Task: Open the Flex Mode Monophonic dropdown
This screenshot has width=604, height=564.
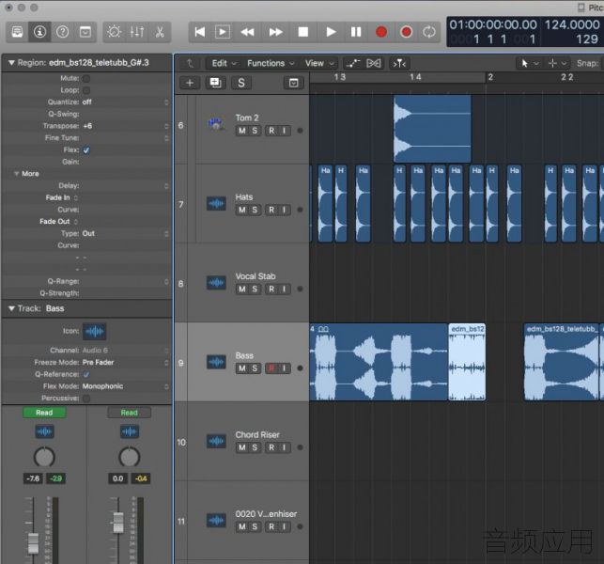Action: (126, 386)
